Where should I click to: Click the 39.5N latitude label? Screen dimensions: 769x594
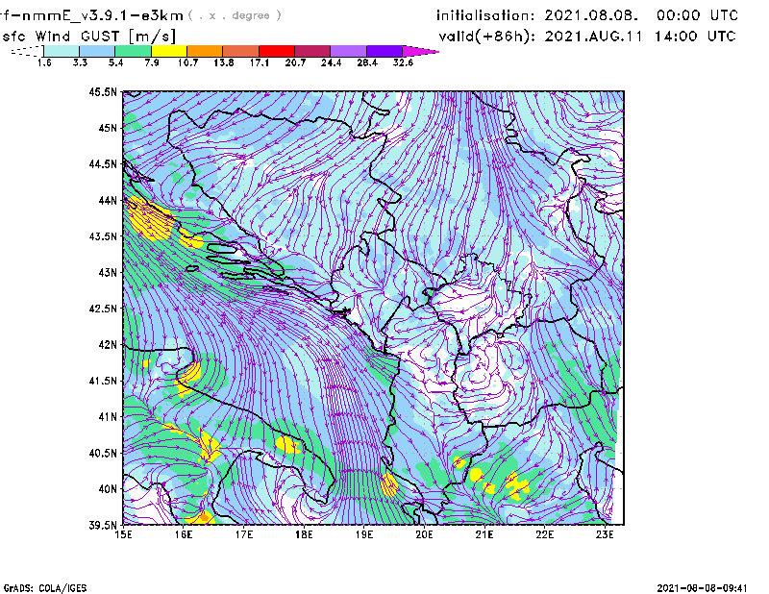click(103, 525)
